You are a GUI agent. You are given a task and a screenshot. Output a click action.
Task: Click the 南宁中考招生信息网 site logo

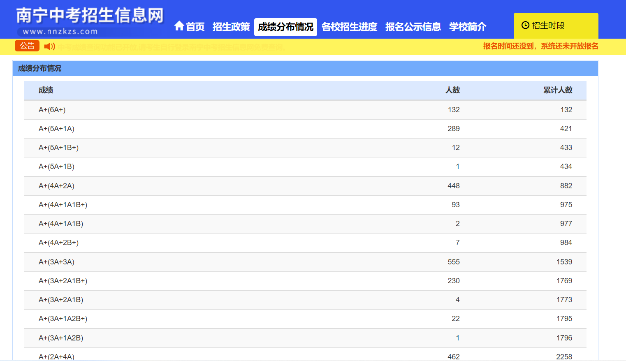tap(90, 21)
